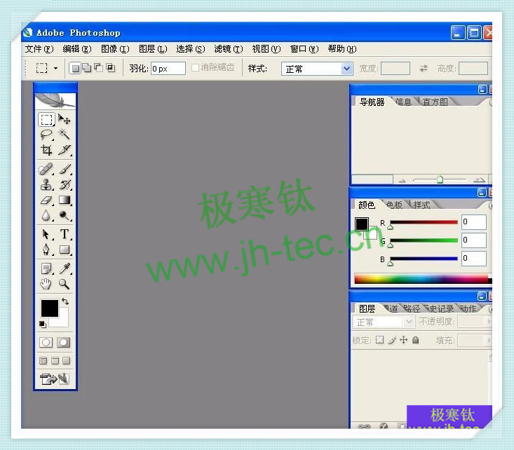Select the Notes tool
The height and width of the screenshot is (450, 514).
(x=46, y=268)
